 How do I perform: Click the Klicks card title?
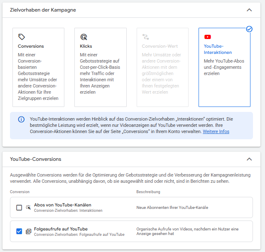tap(86, 46)
